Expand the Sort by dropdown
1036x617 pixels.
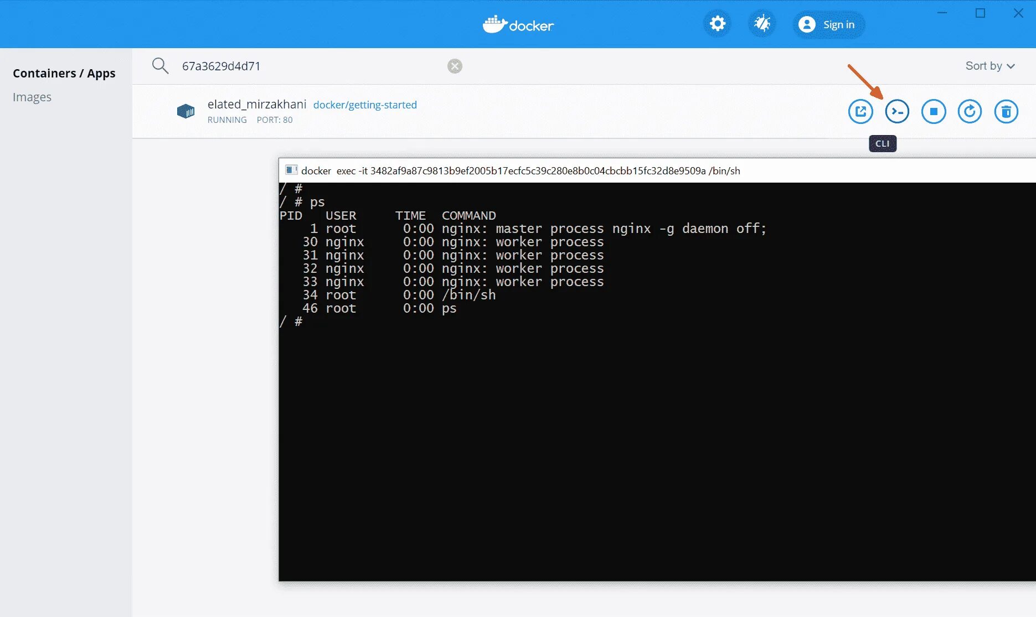(x=990, y=66)
